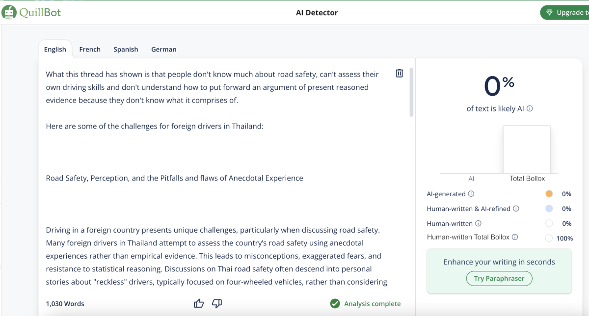Image resolution: width=589 pixels, height=316 pixels.
Task: Click the blue AI-refined color dot
Action: click(549, 209)
